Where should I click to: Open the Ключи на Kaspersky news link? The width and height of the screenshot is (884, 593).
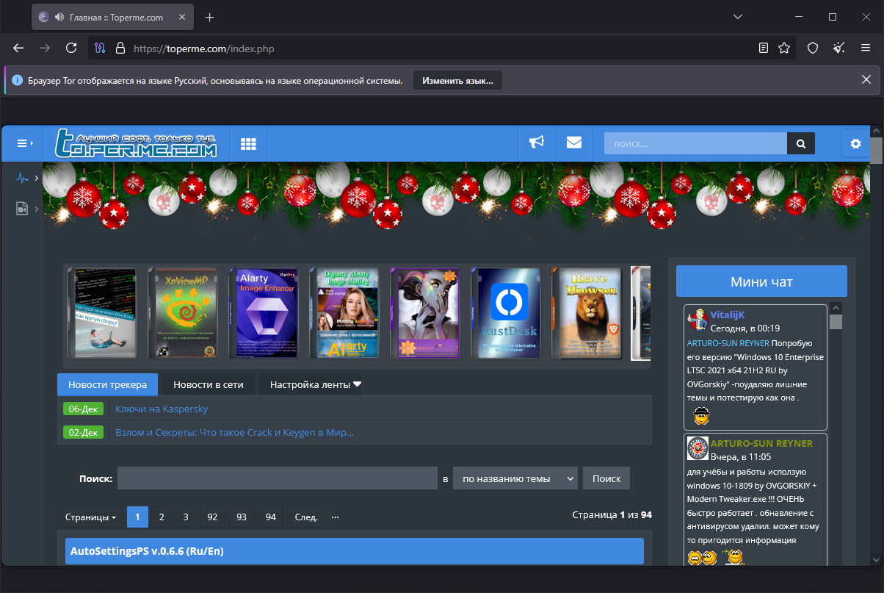click(162, 409)
